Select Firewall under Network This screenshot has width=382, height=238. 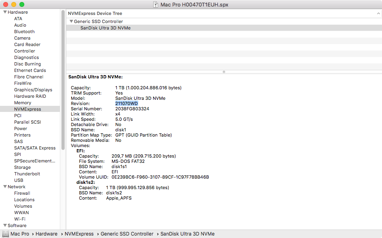point(22,193)
